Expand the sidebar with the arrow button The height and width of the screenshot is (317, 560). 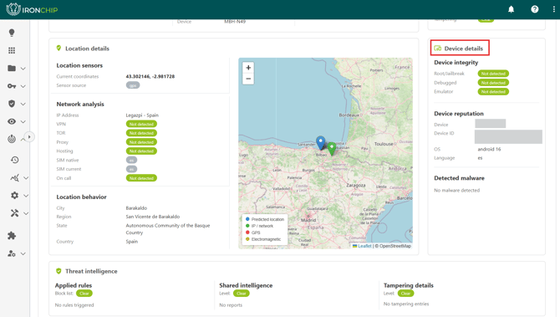[x=29, y=137]
